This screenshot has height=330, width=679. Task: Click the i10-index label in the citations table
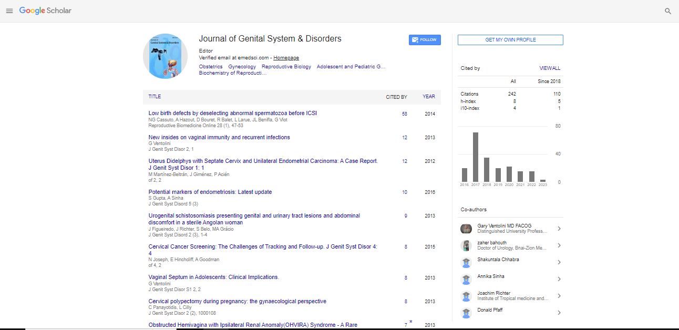click(470, 108)
